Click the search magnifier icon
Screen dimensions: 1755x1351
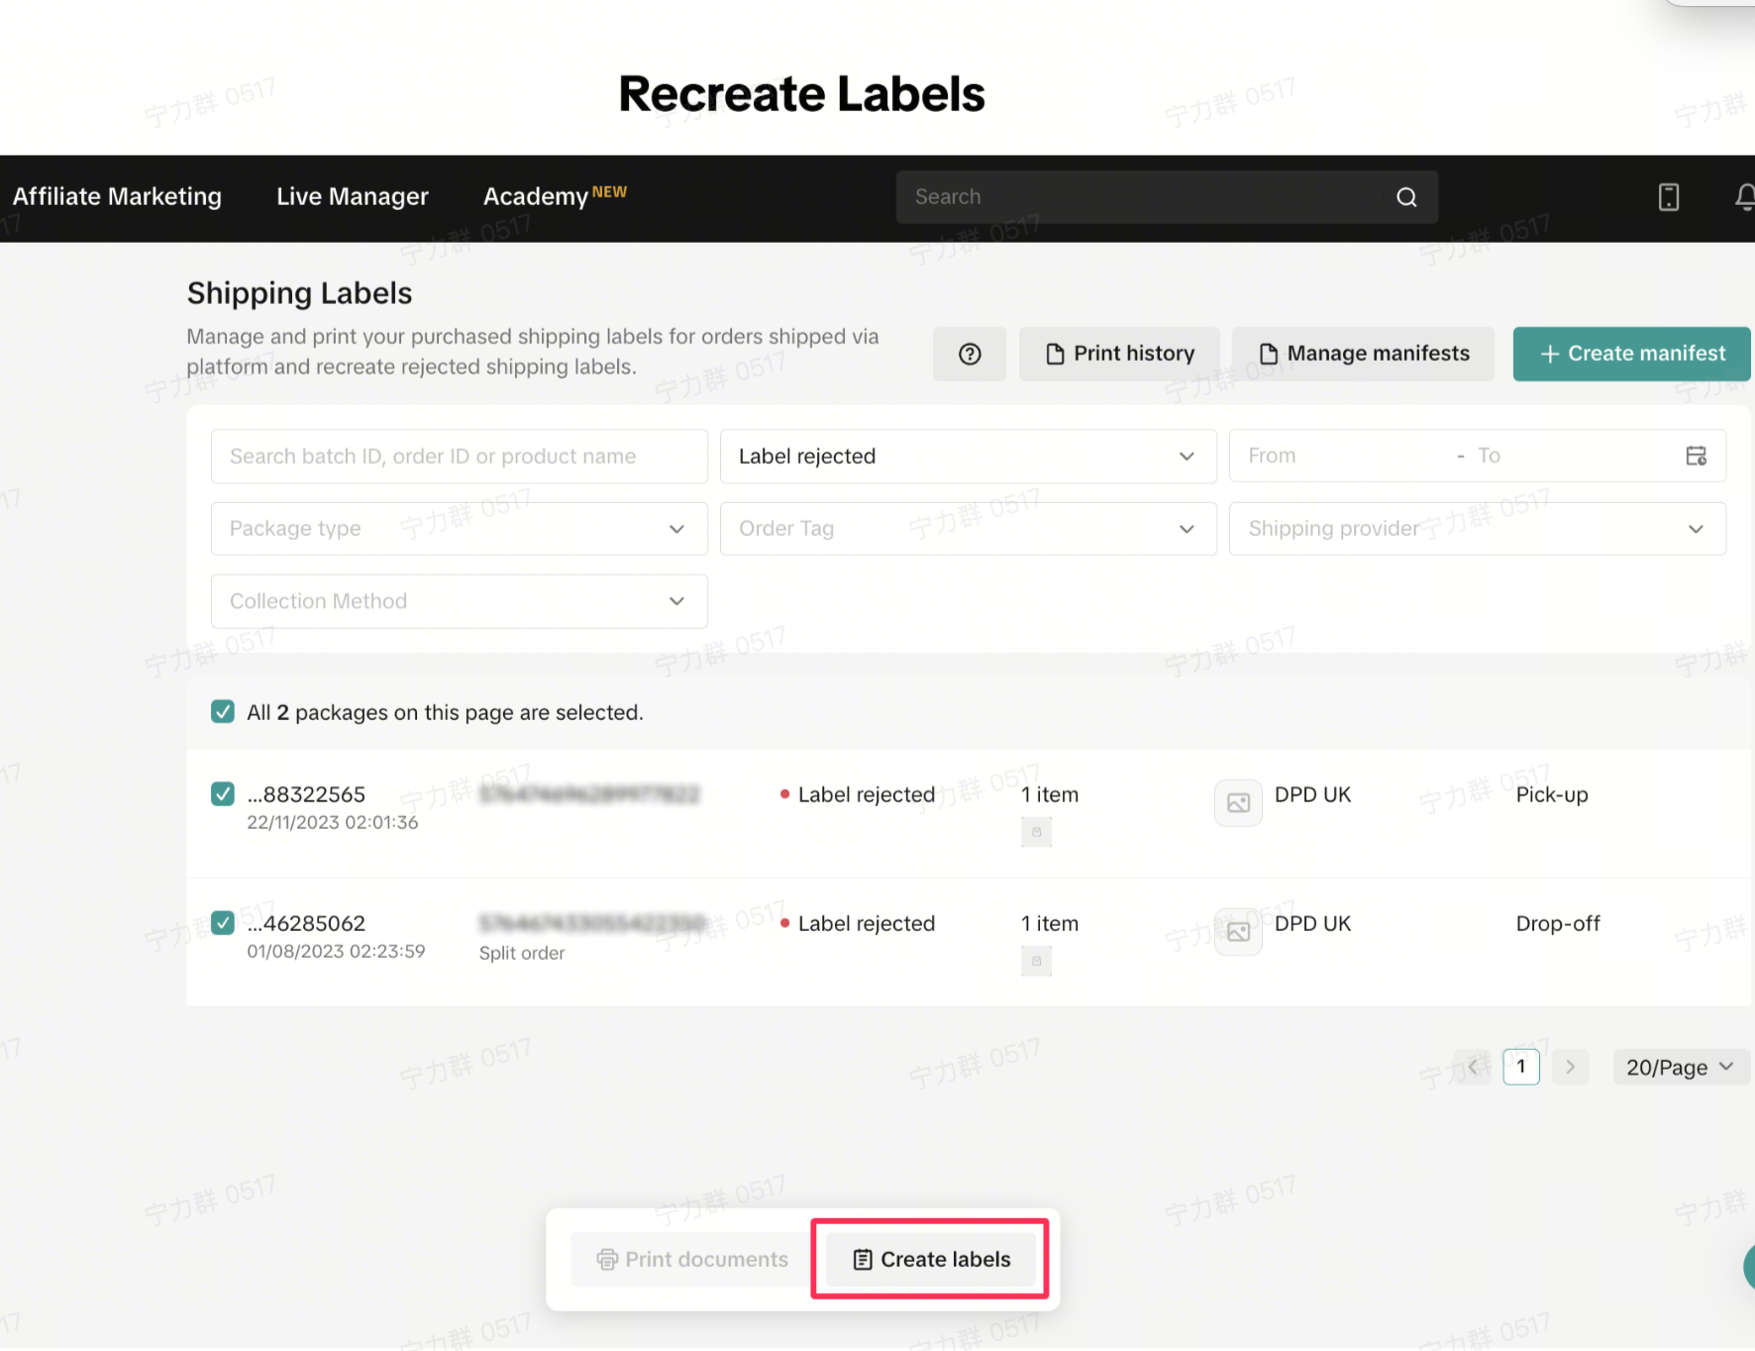coord(1406,197)
